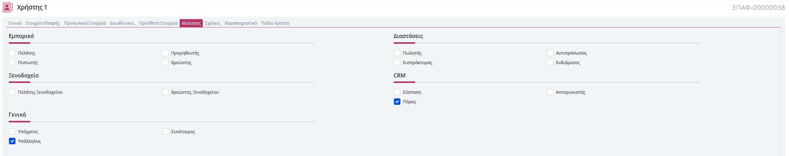The image size is (789, 156).
Task: Tick the Αντιπρόσωπος checkbox
Action: click(x=550, y=53)
